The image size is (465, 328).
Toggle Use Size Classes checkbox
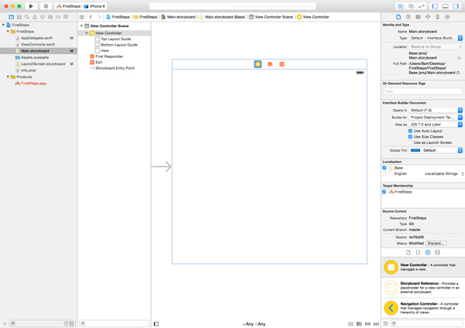(411, 137)
